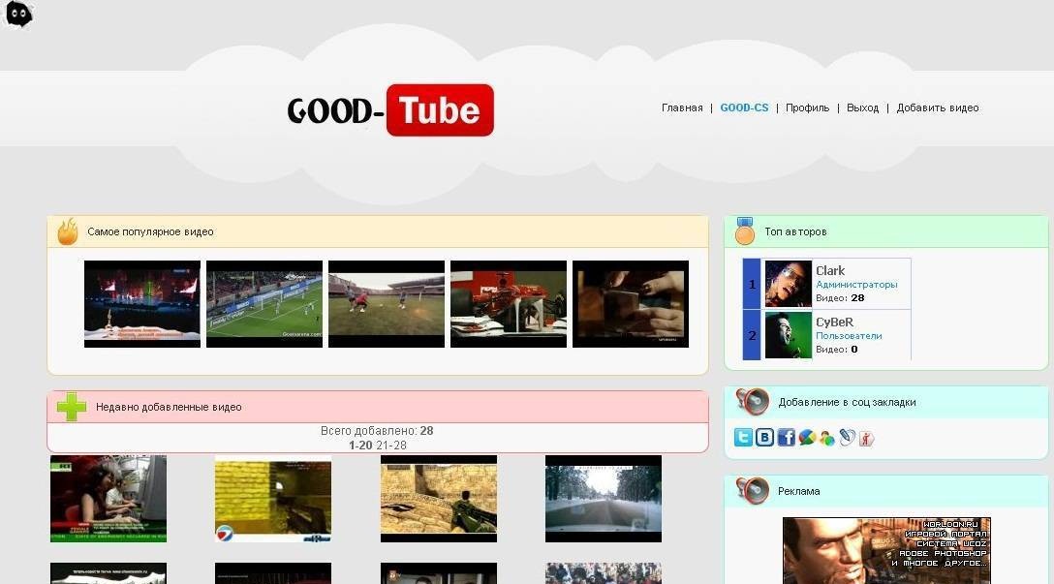Click the Топ авторов heading
1054x584 pixels.
click(x=795, y=231)
